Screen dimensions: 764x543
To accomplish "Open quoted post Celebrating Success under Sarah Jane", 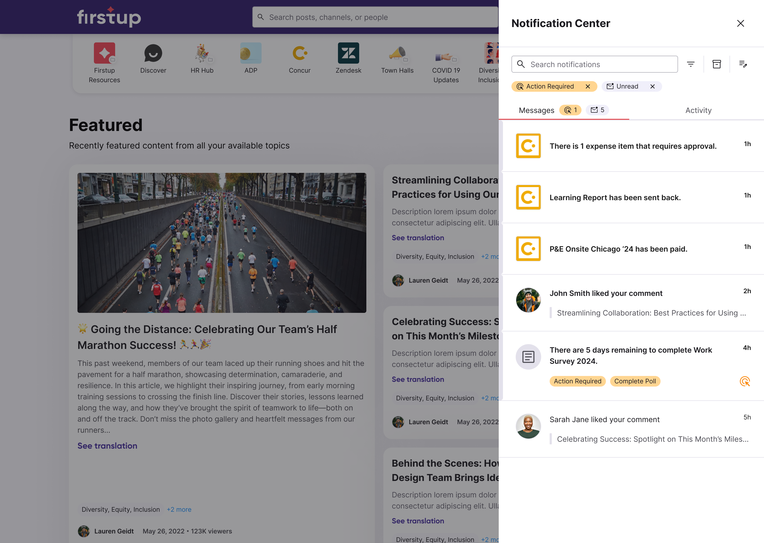I will [x=652, y=439].
